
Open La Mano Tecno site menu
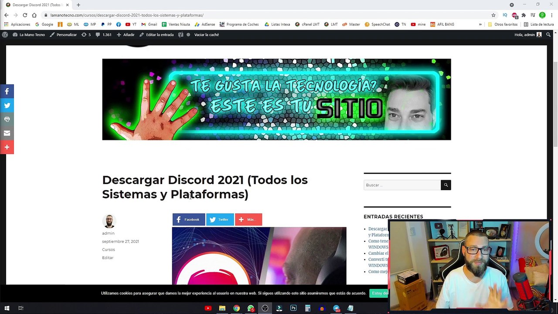click(29, 35)
